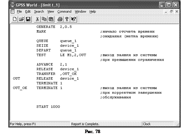189x138 pixels.
Task: Click the GPSS World title bar icon
Action: pyautogui.click(x=12, y=5)
